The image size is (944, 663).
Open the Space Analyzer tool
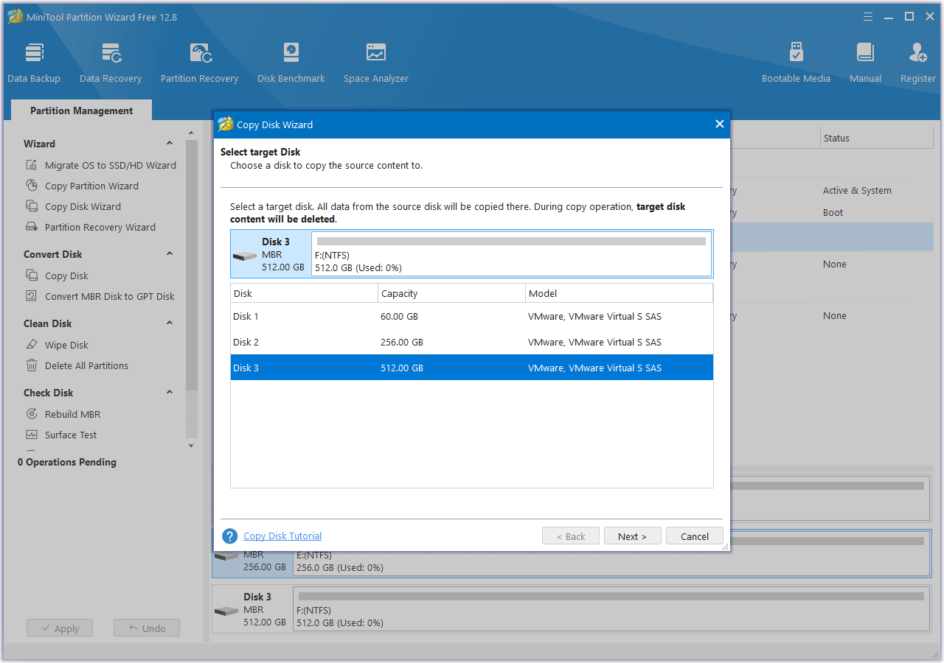(x=376, y=63)
